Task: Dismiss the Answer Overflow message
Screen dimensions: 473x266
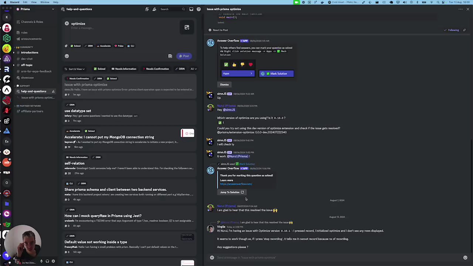Action: click(224, 85)
